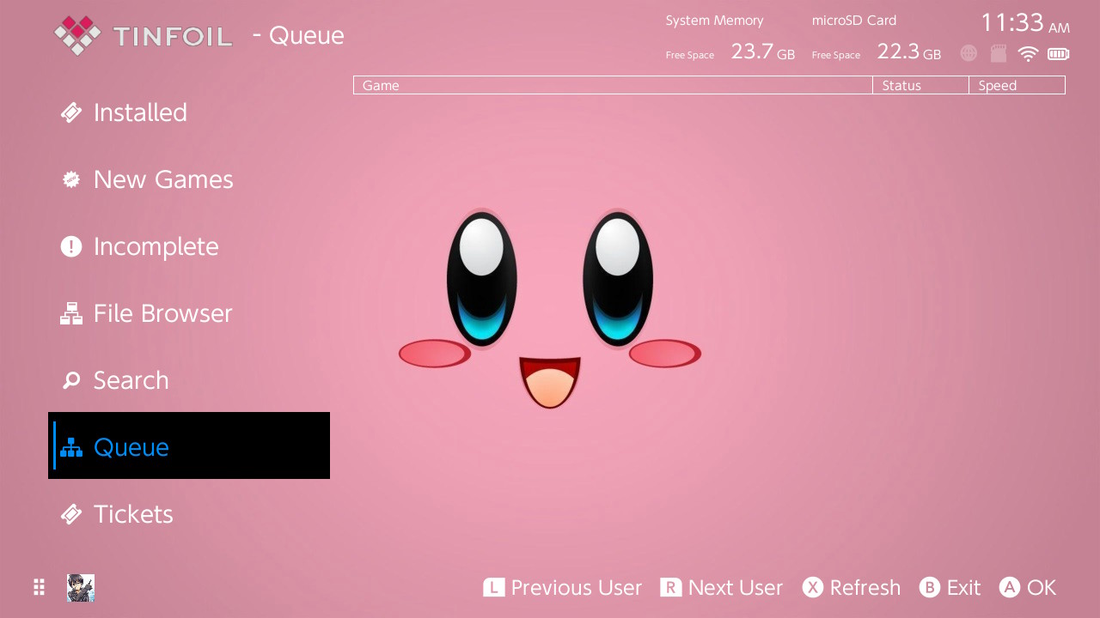Select the user avatar thumbnail

click(x=81, y=588)
